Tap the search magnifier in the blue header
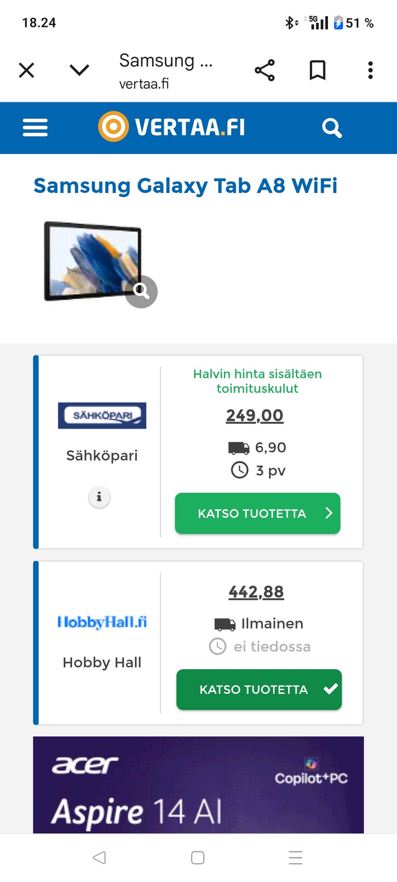 (x=332, y=128)
